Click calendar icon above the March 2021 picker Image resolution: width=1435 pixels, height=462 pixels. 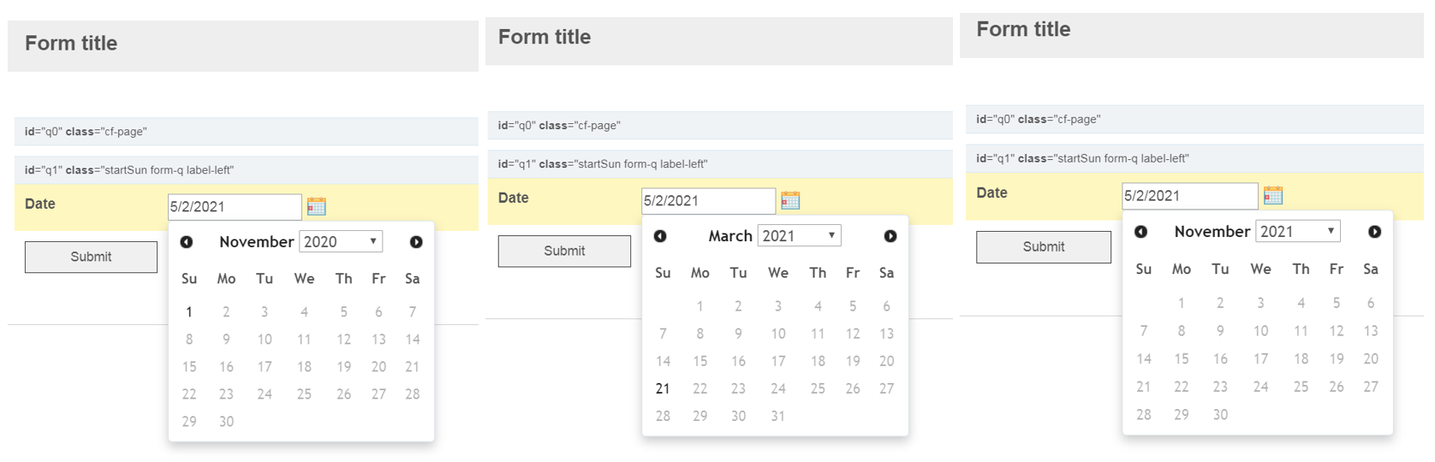(790, 200)
